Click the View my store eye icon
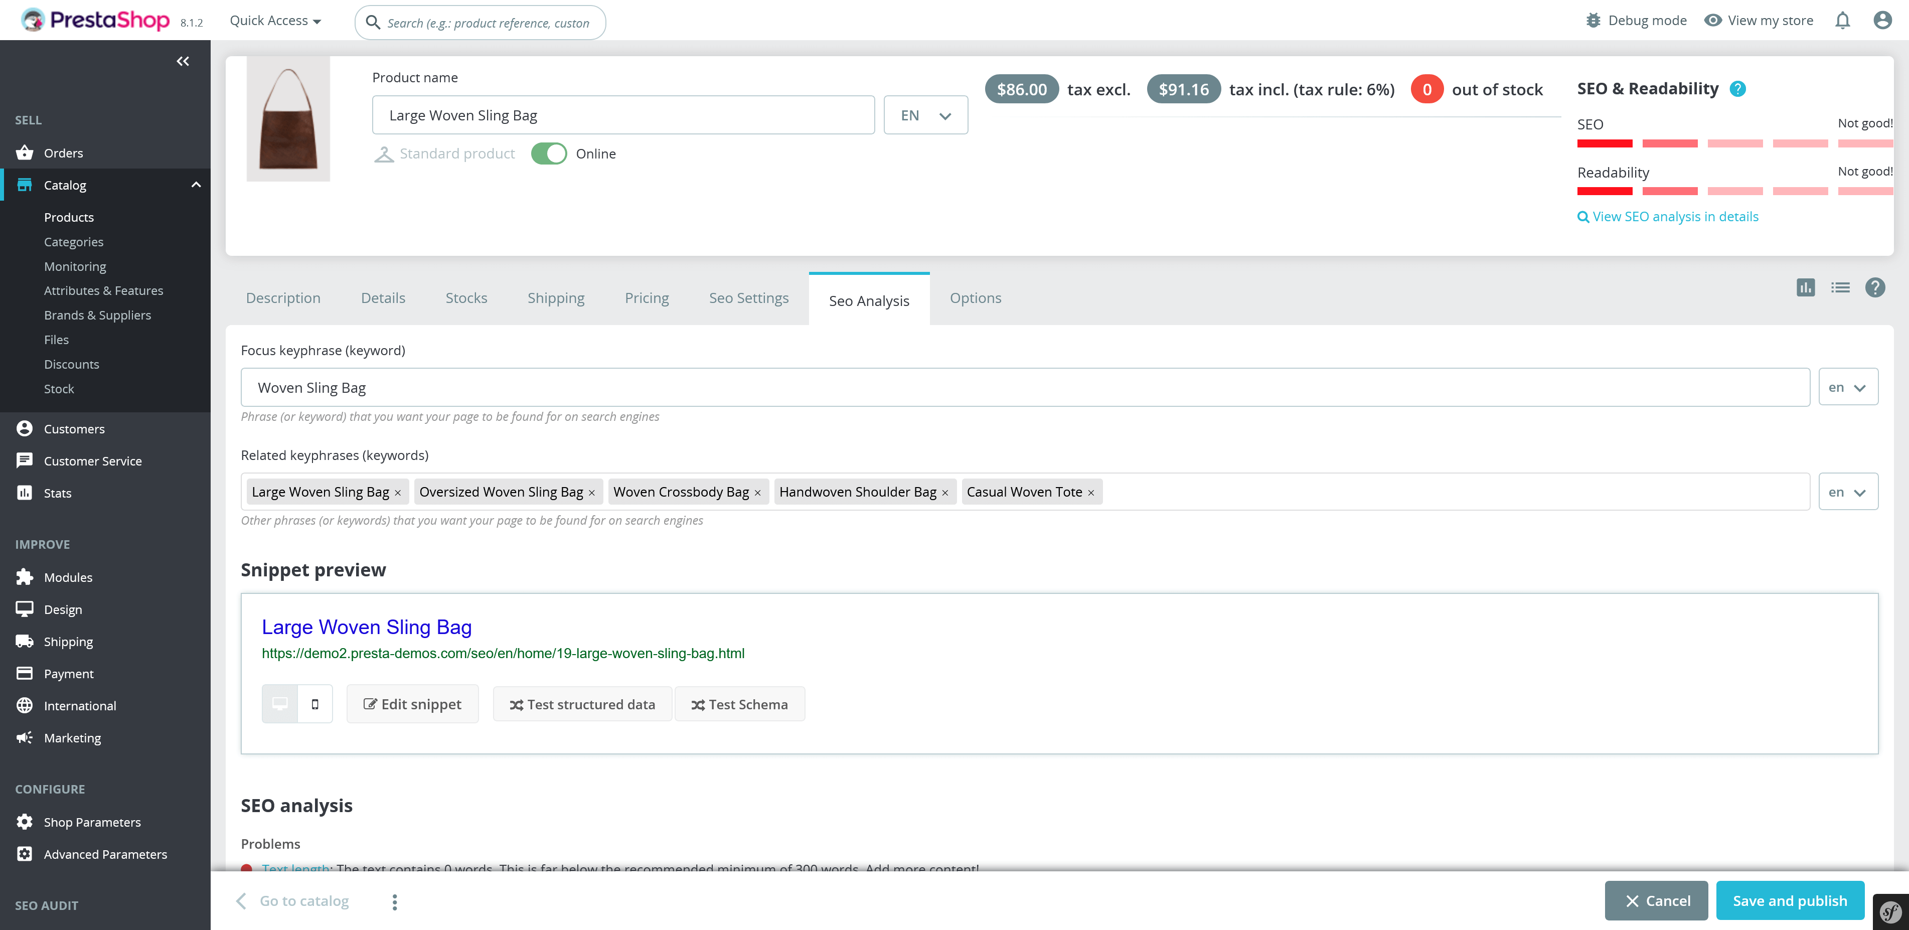1909x930 pixels. (1712, 21)
